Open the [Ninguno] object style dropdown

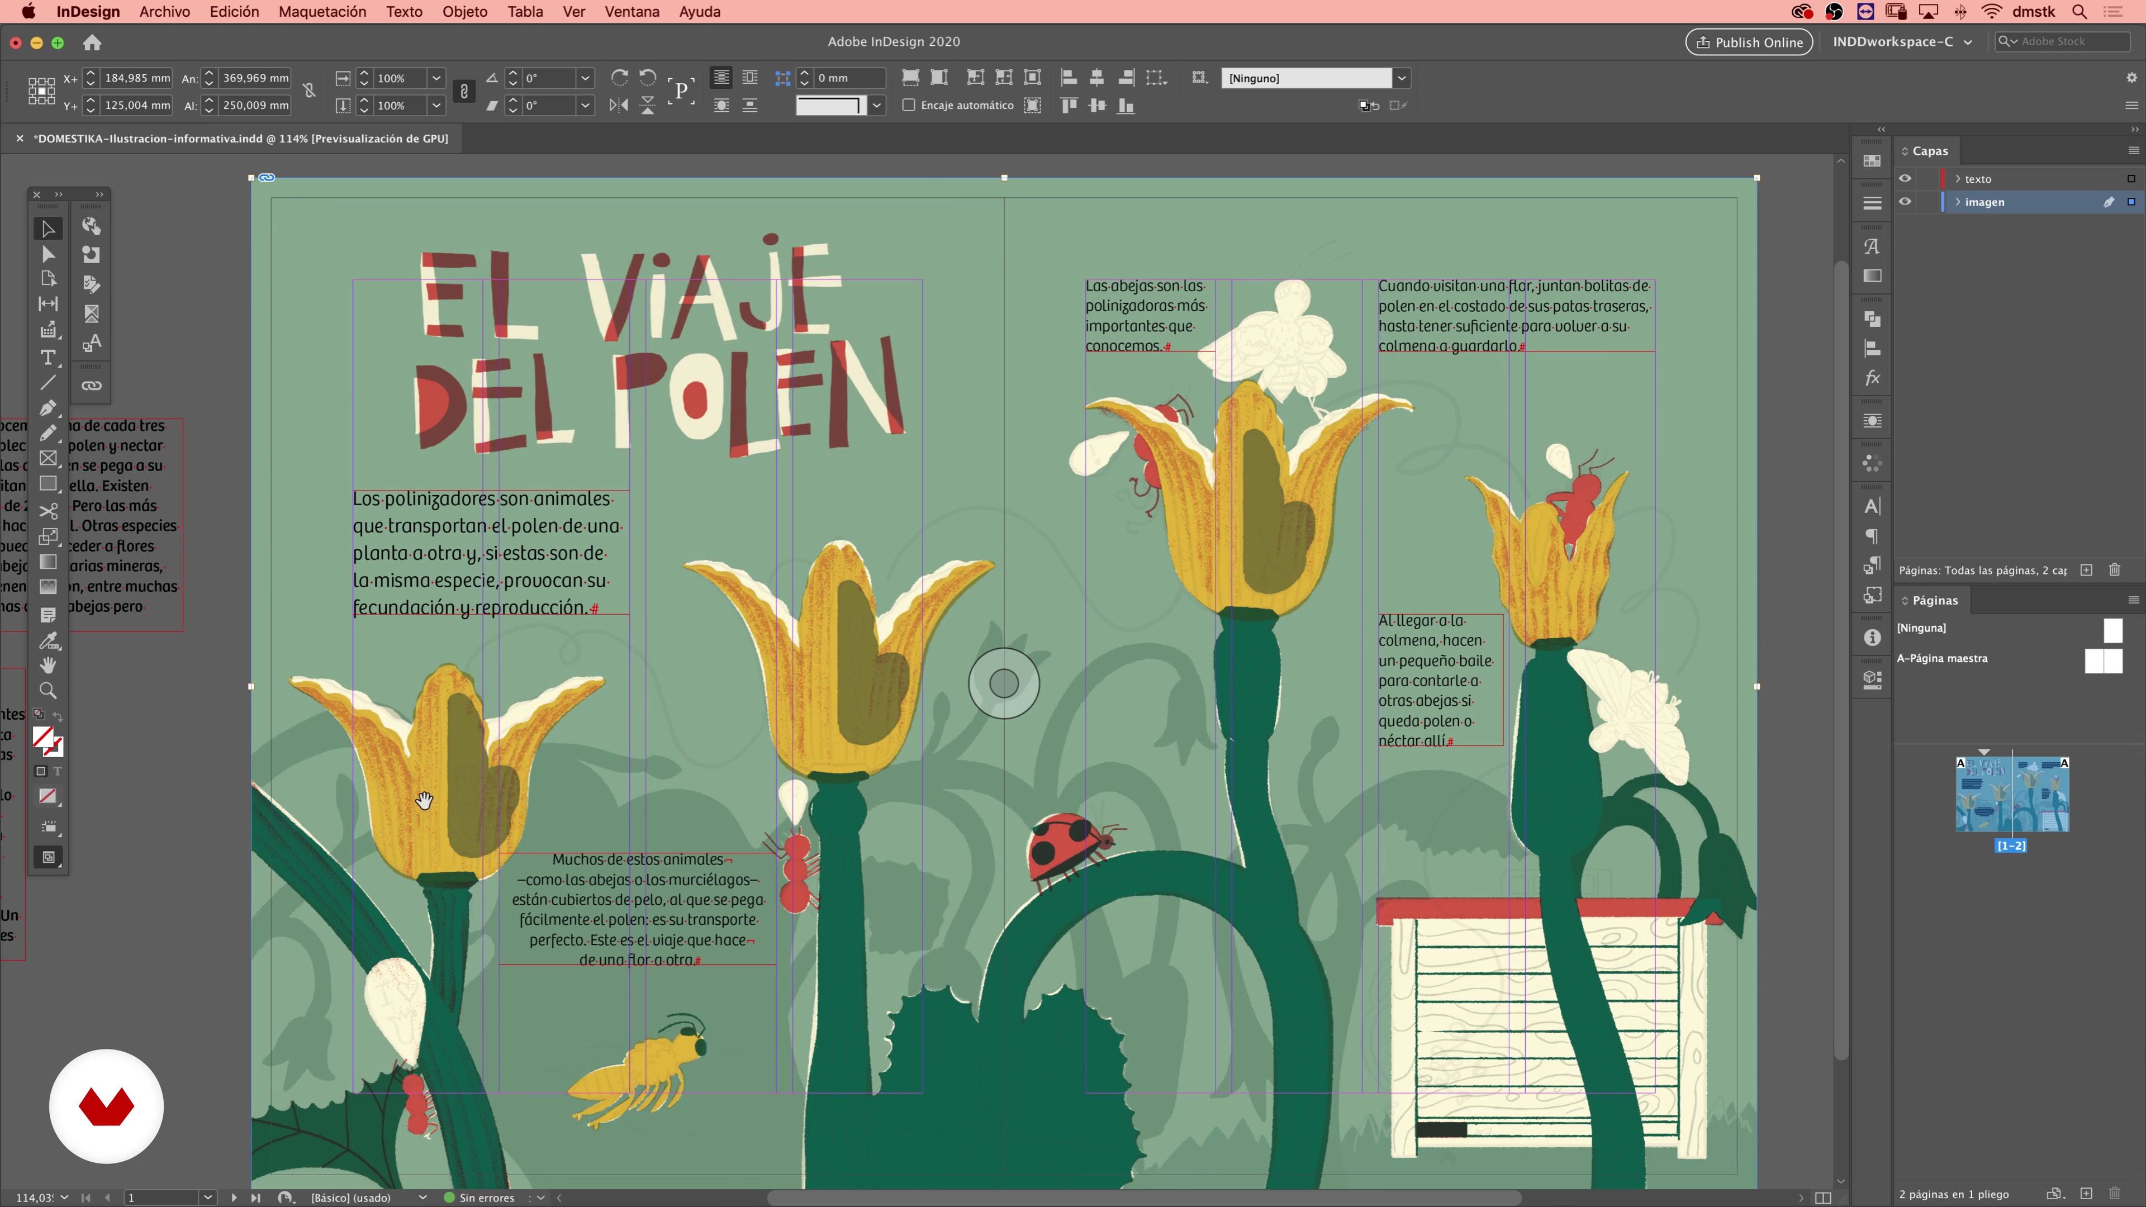coord(1402,78)
